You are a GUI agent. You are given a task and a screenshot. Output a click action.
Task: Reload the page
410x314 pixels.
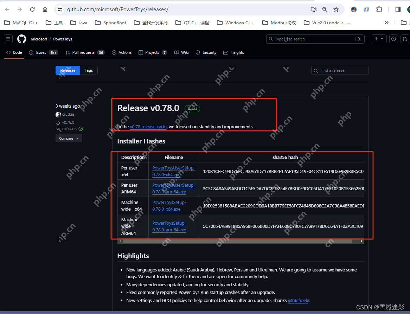point(32,9)
